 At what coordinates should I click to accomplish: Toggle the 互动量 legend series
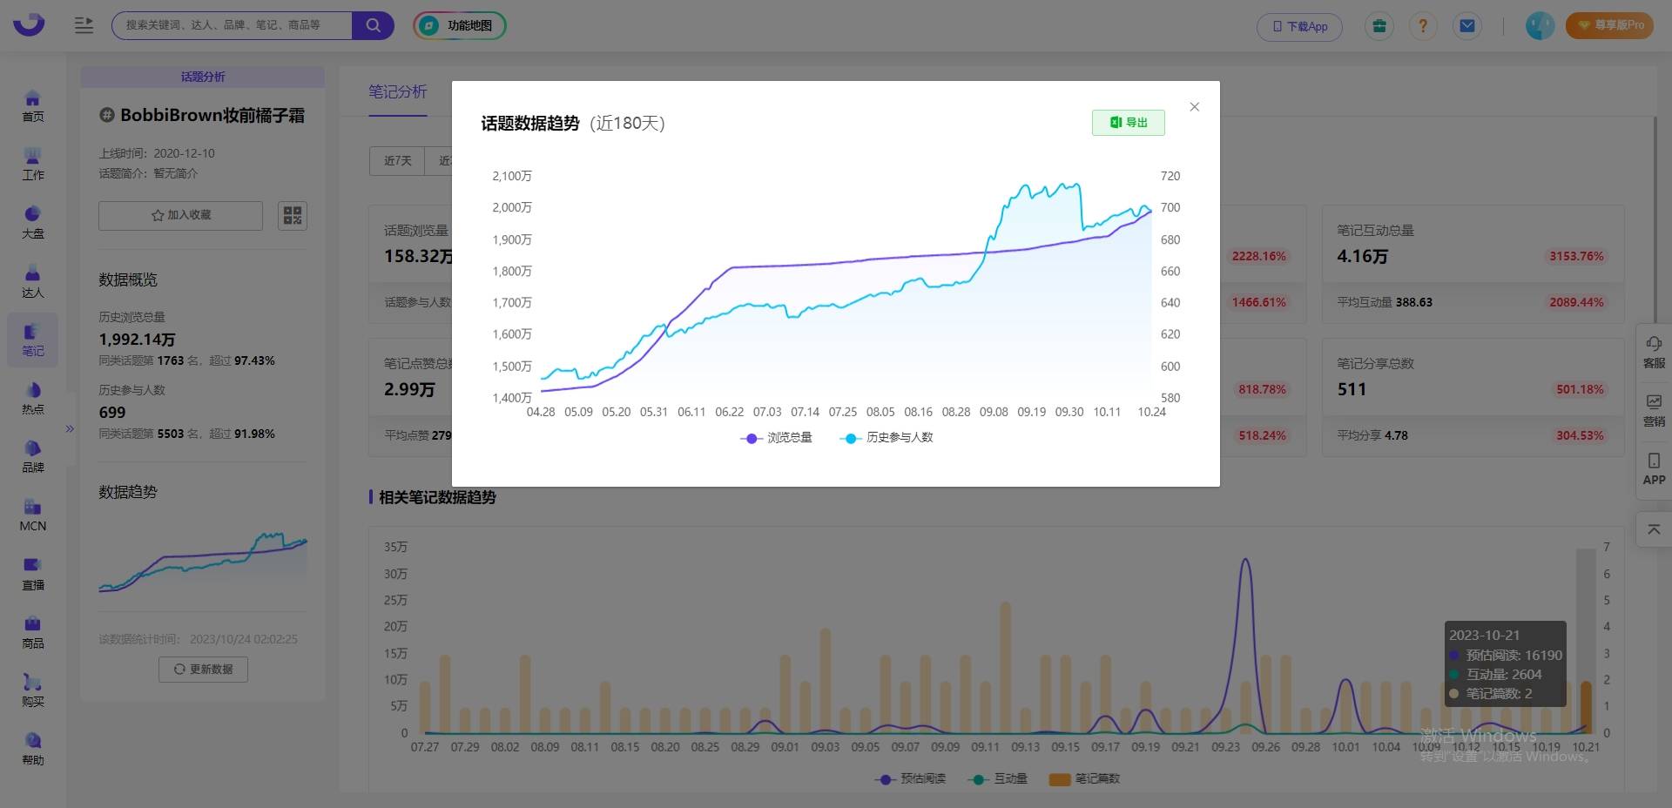(x=998, y=778)
